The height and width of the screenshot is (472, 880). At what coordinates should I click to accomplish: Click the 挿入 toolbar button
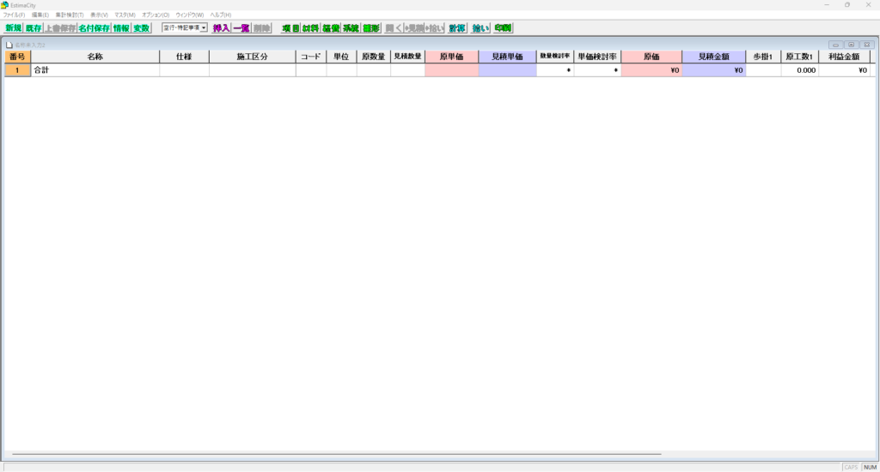pos(222,28)
